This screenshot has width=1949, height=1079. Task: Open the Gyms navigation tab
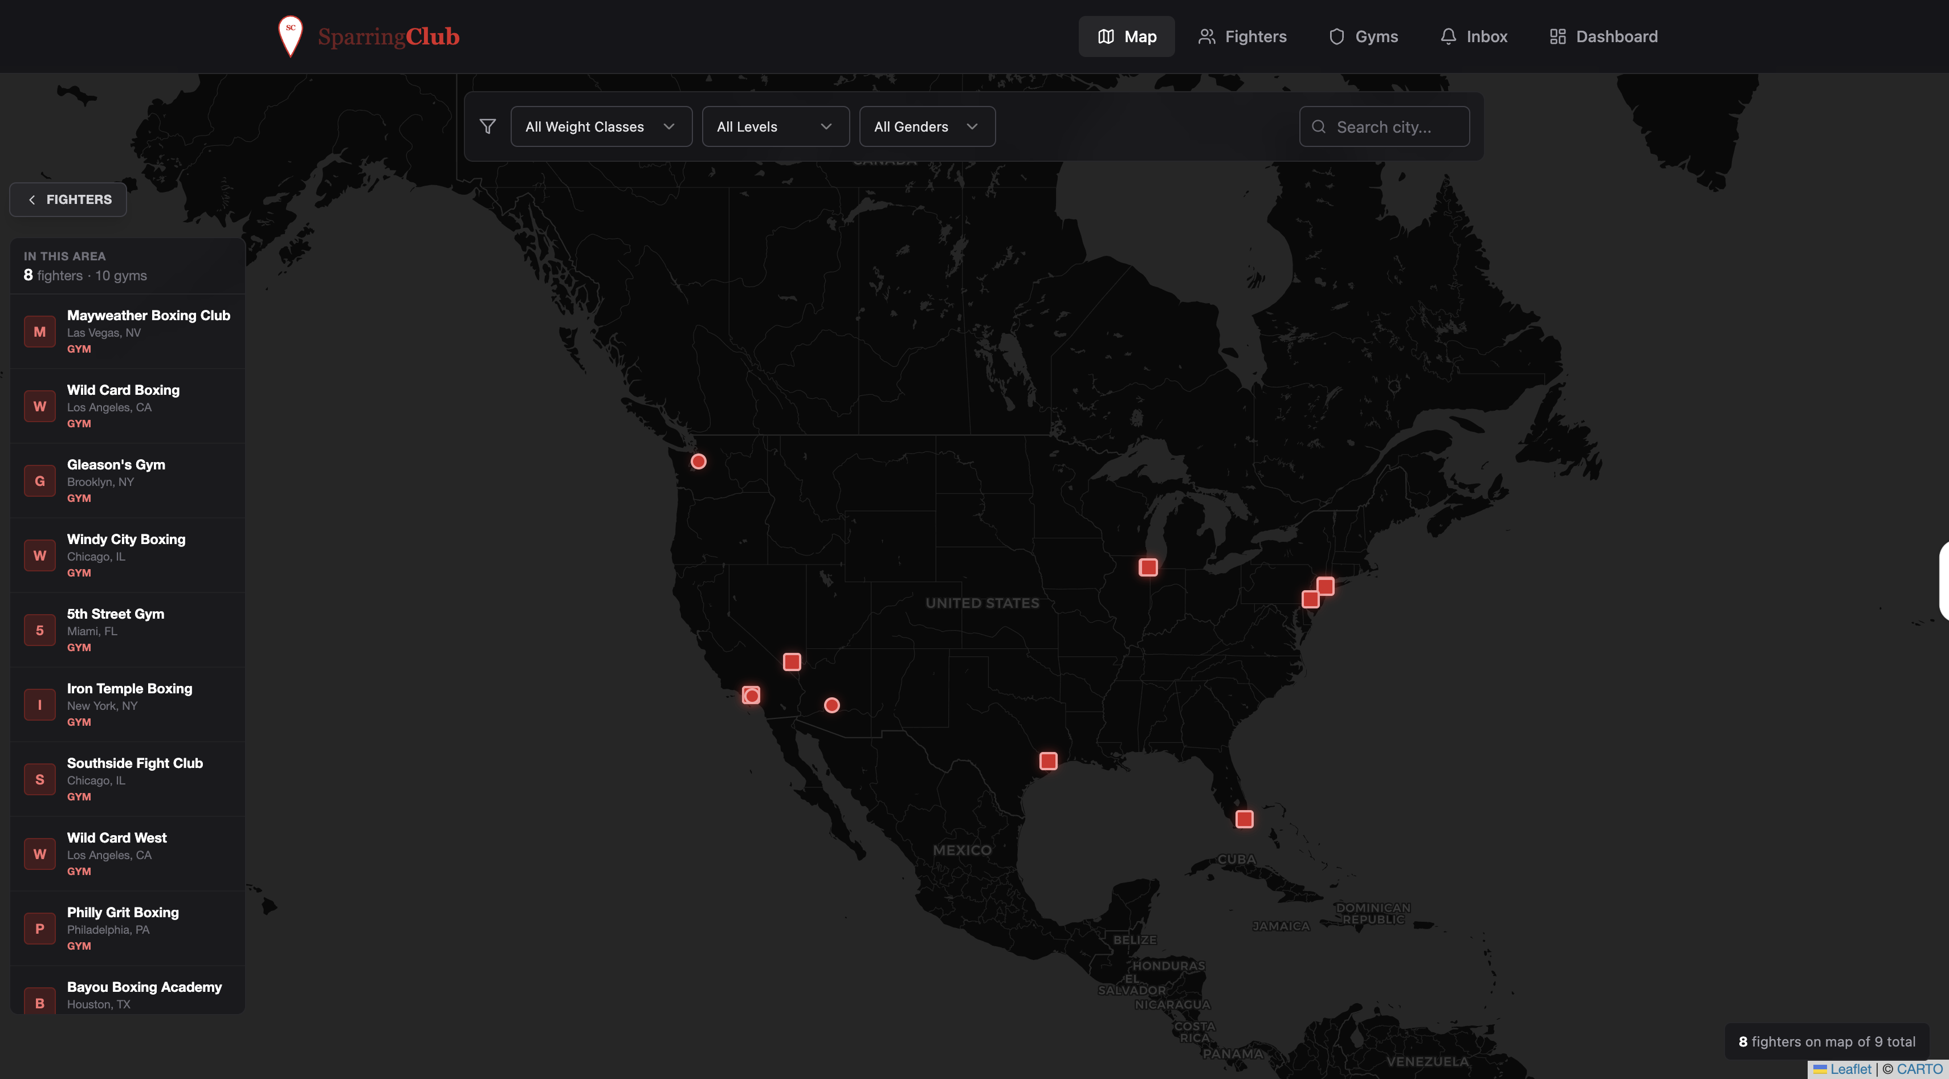click(x=1363, y=36)
